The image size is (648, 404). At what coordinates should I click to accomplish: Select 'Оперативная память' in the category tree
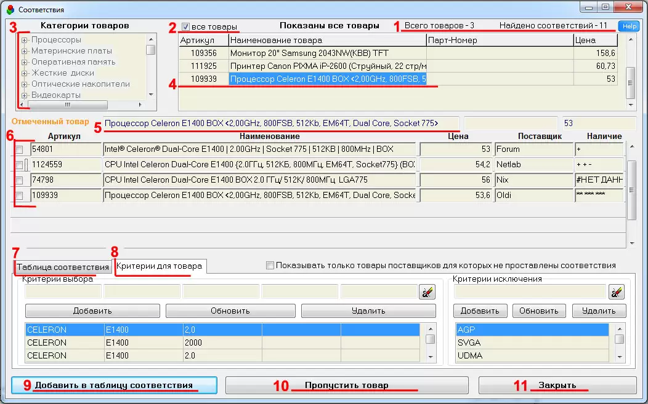point(73,62)
